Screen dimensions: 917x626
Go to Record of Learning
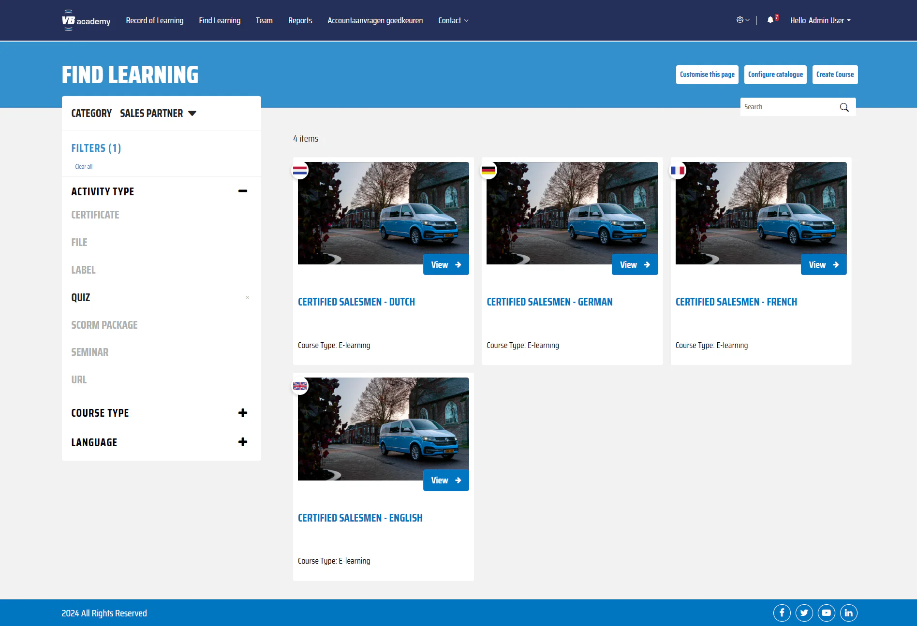click(155, 20)
